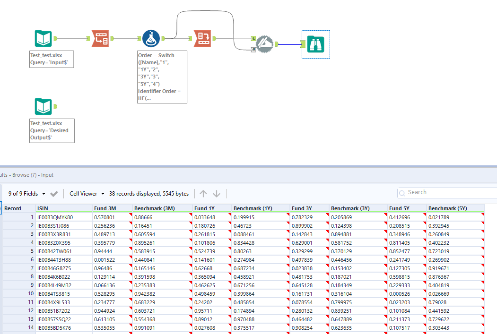Image resolution: width=497 pixels, height=334 pixels.
Task: Click the down navigation arrow in Results pane
Action: [x=217, y=193]
